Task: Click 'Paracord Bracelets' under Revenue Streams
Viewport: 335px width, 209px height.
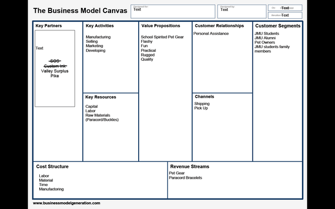Action: (185, 178)
